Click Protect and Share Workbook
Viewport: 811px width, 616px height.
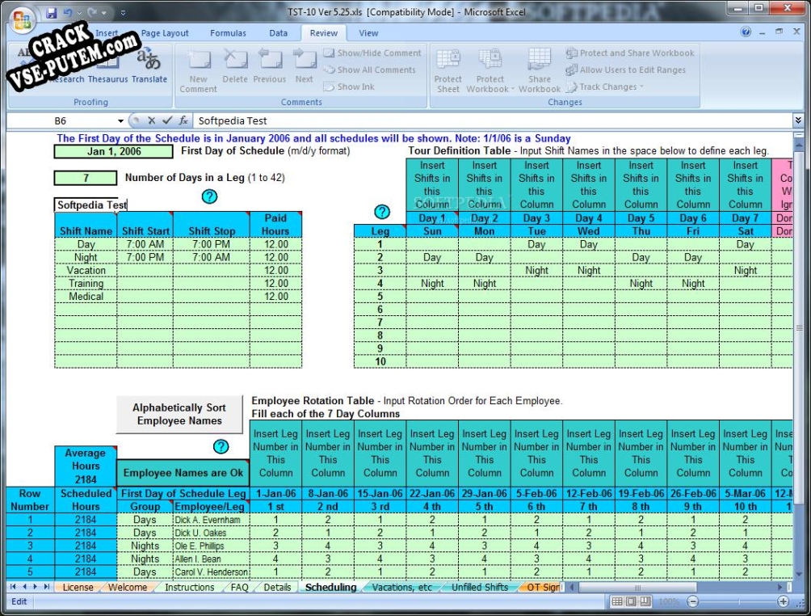coord(630,53)
